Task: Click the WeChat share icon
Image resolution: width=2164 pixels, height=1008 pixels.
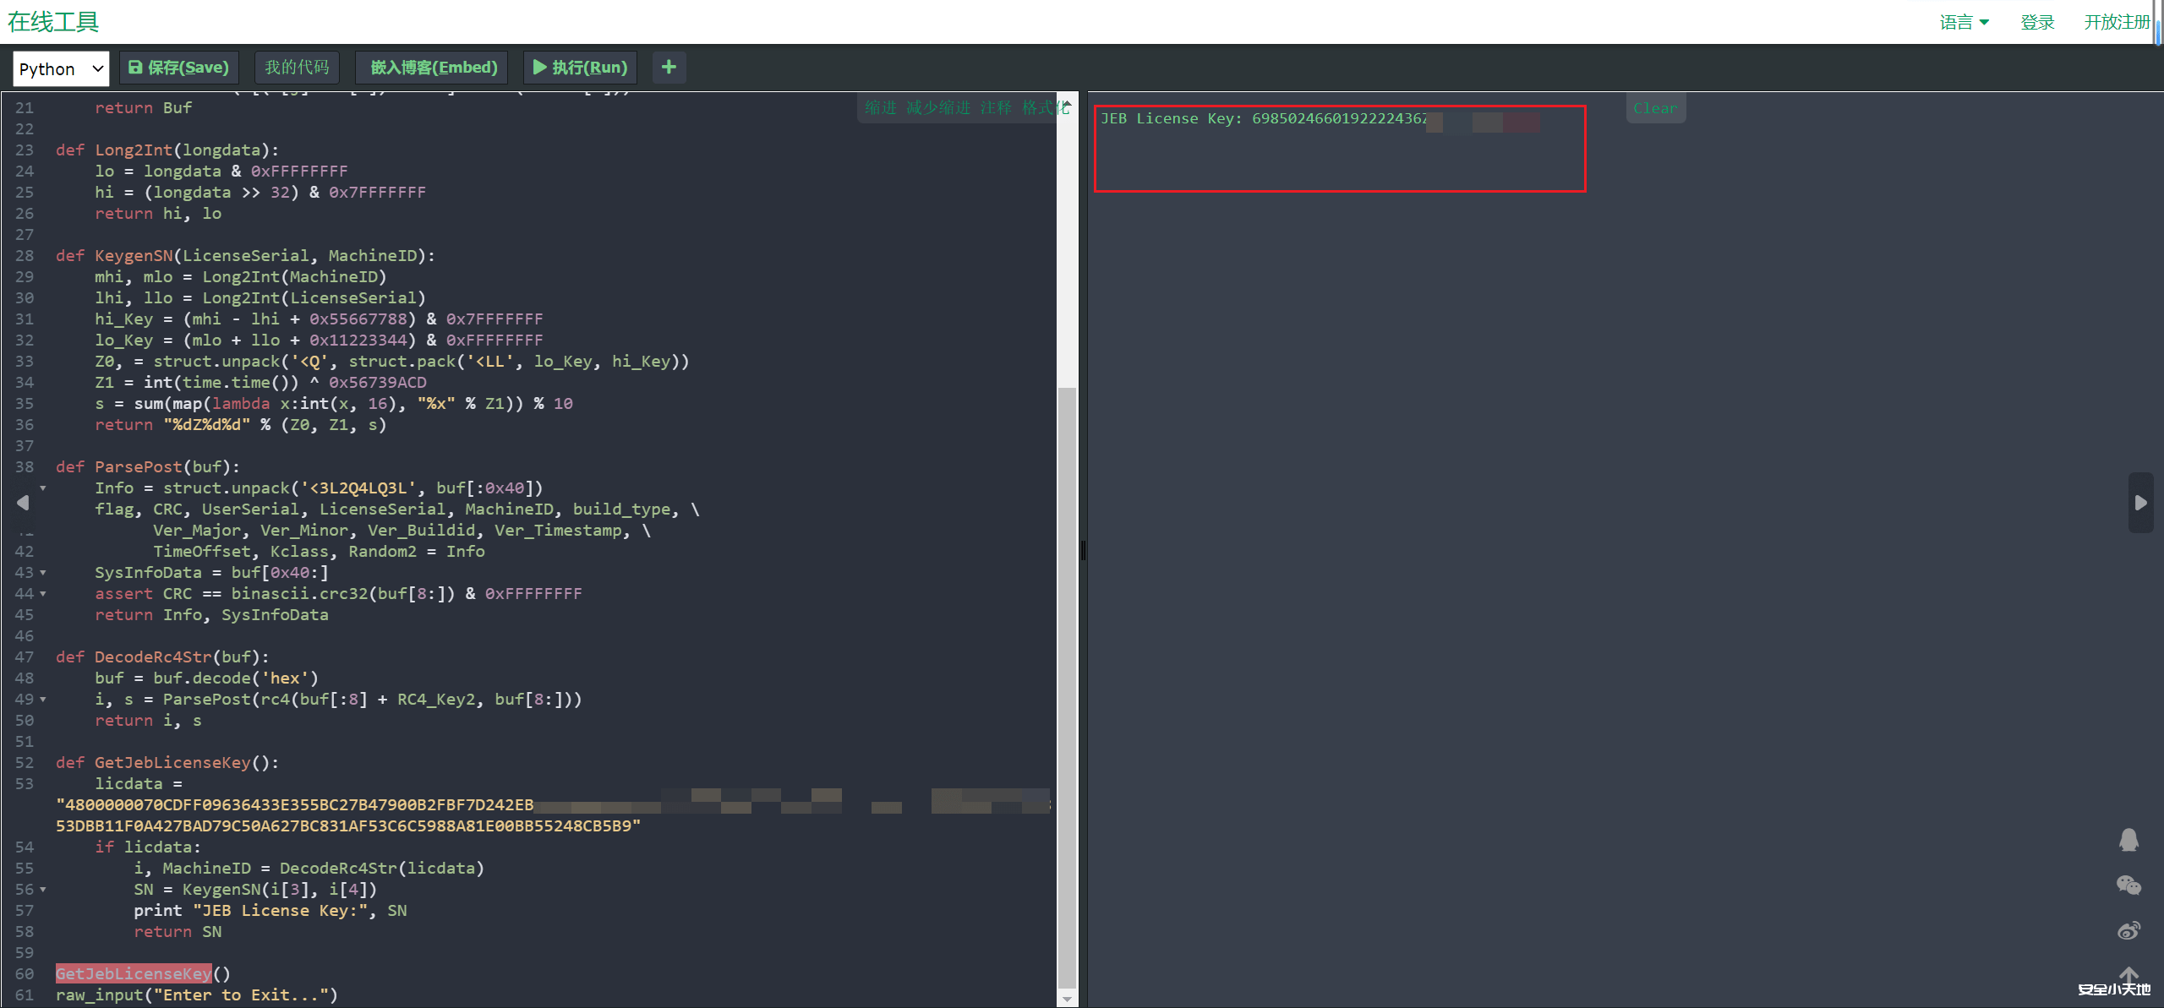Action: (2128, 885)
